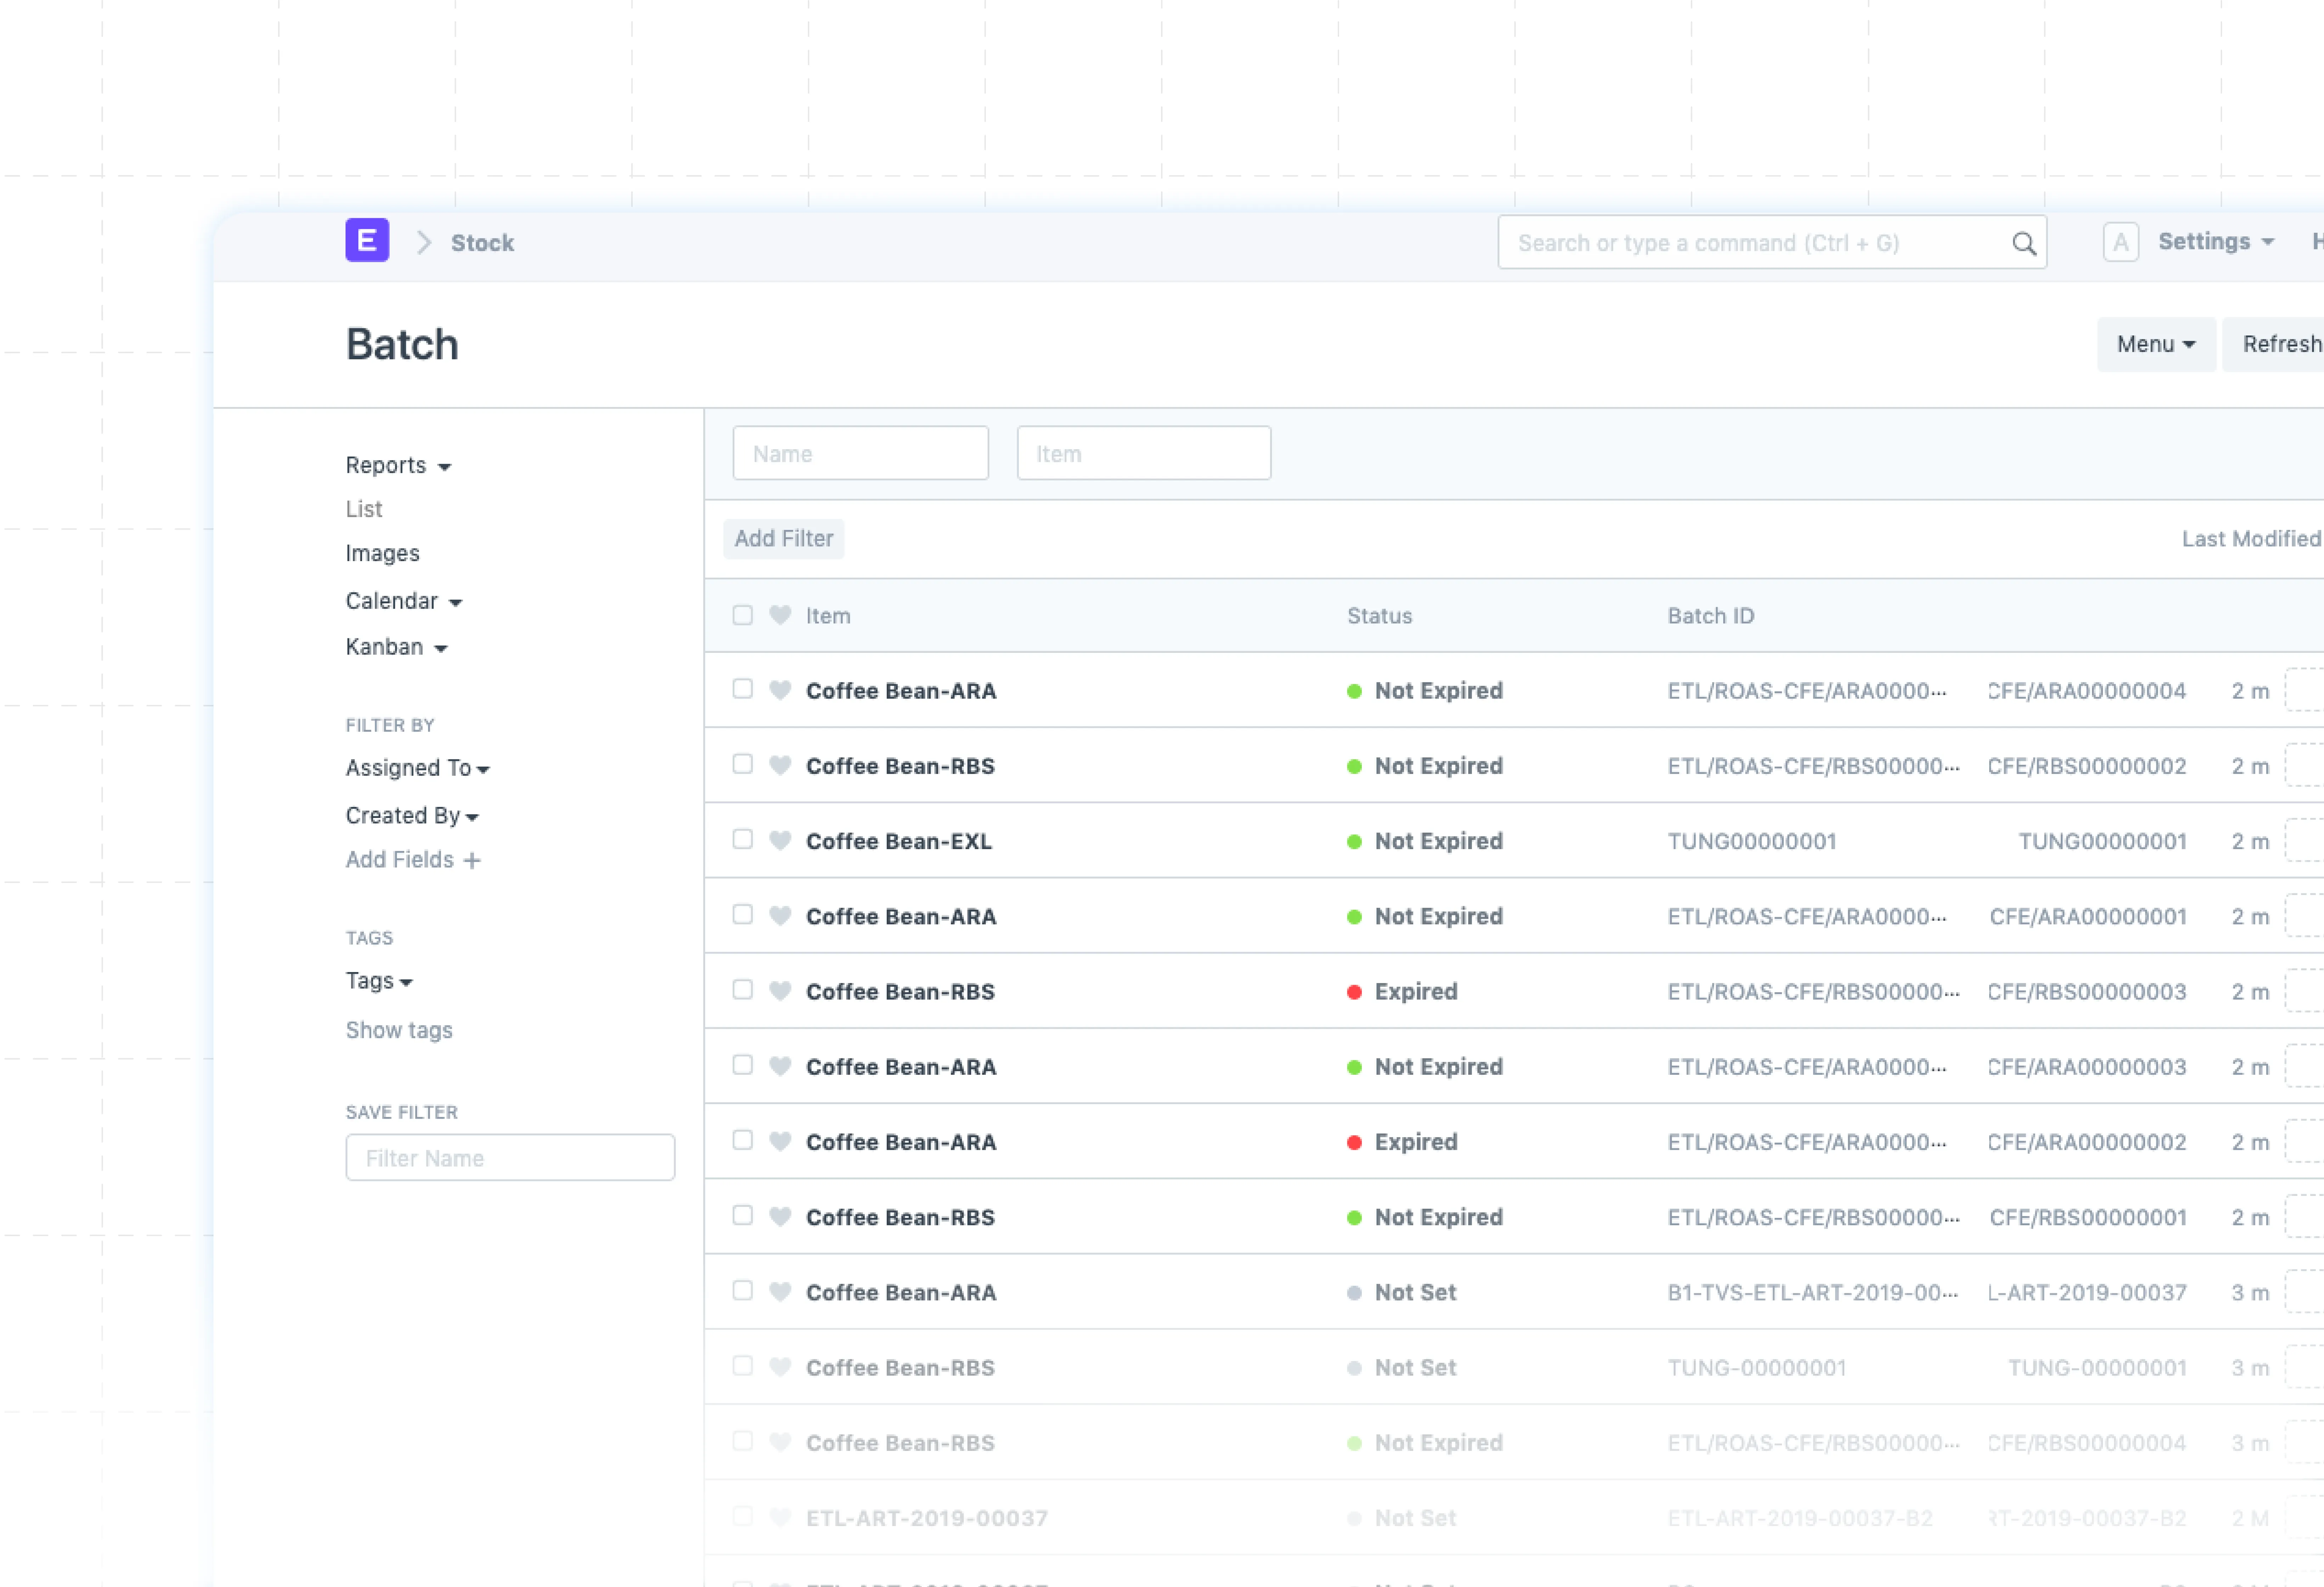Viewport: 2324px width, 1587px height.
Task: Click red Expired status indicator for Coffee Bean-ARA
Action: [x=1354, y=1142]
